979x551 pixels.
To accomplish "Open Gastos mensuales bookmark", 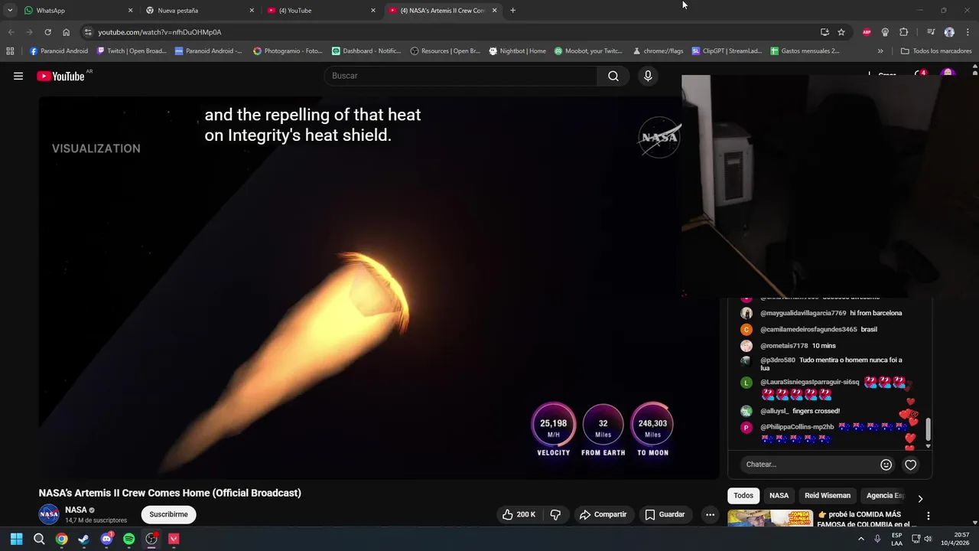I will tap(805, 51).
